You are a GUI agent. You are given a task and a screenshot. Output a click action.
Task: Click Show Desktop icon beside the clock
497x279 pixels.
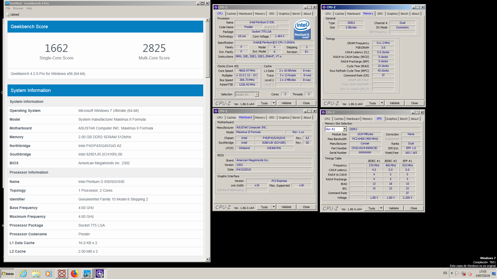494,274
